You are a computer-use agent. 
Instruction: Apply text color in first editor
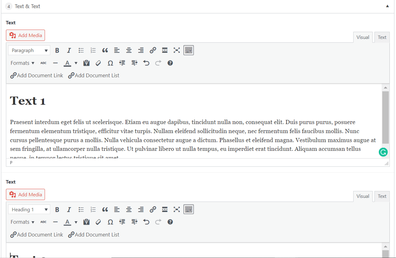(67, 63)
